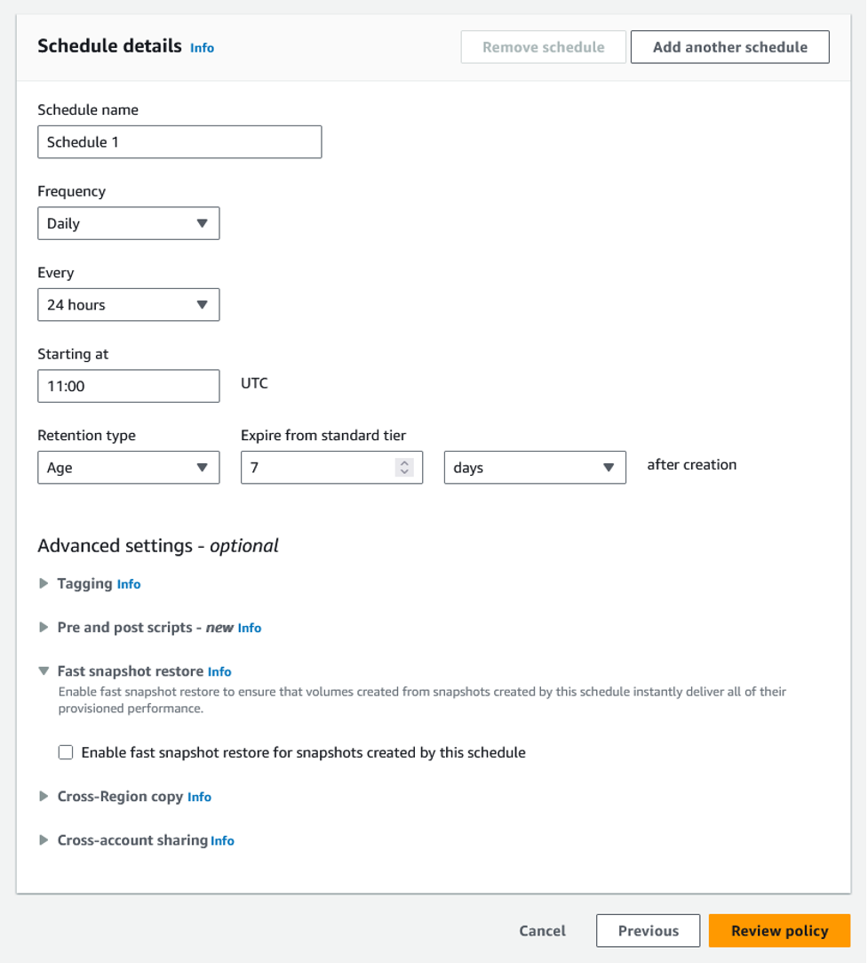Open the Cross-Region copy Info link
Viewport: 868px width, 963px height.
(198, 797)
